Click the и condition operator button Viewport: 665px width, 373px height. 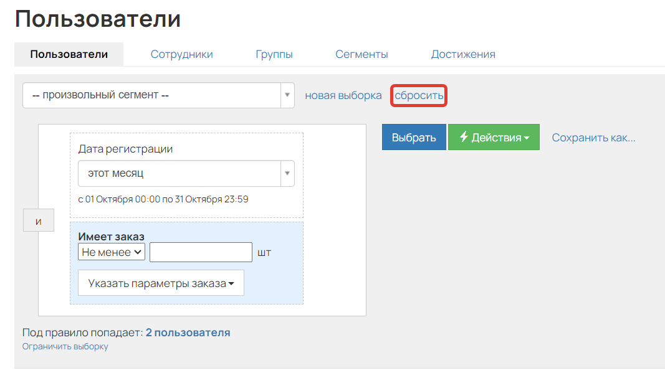point(39,220)
